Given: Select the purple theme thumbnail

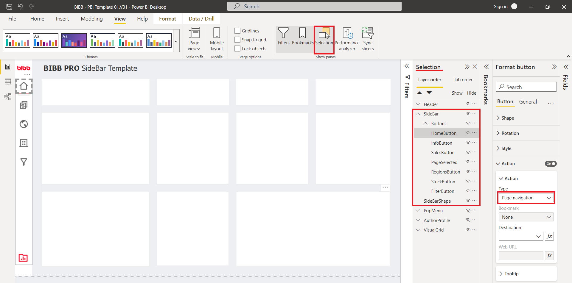Looking at the screenshot, I should coord(74,40).
